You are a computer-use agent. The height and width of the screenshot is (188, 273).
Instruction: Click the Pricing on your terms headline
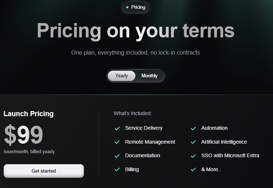pyautogui.click(x=135, y=31)
